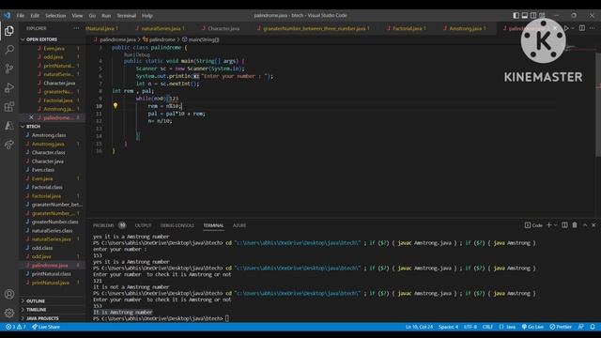
Task: Open Even.java in Open Editors list
Action: tap(54, 48)
